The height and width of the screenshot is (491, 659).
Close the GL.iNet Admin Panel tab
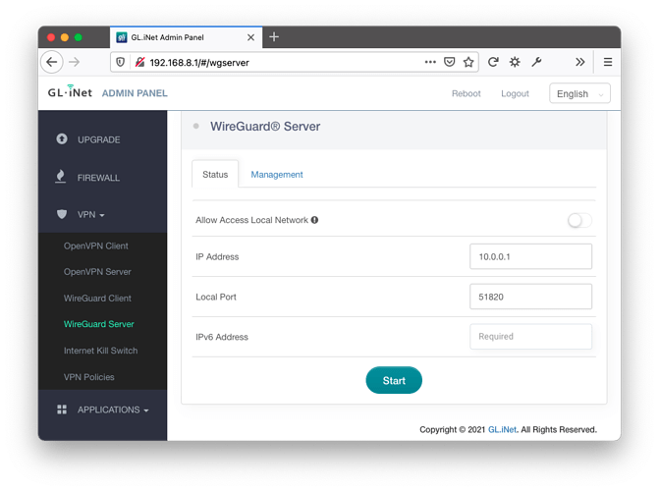point(250,37)
